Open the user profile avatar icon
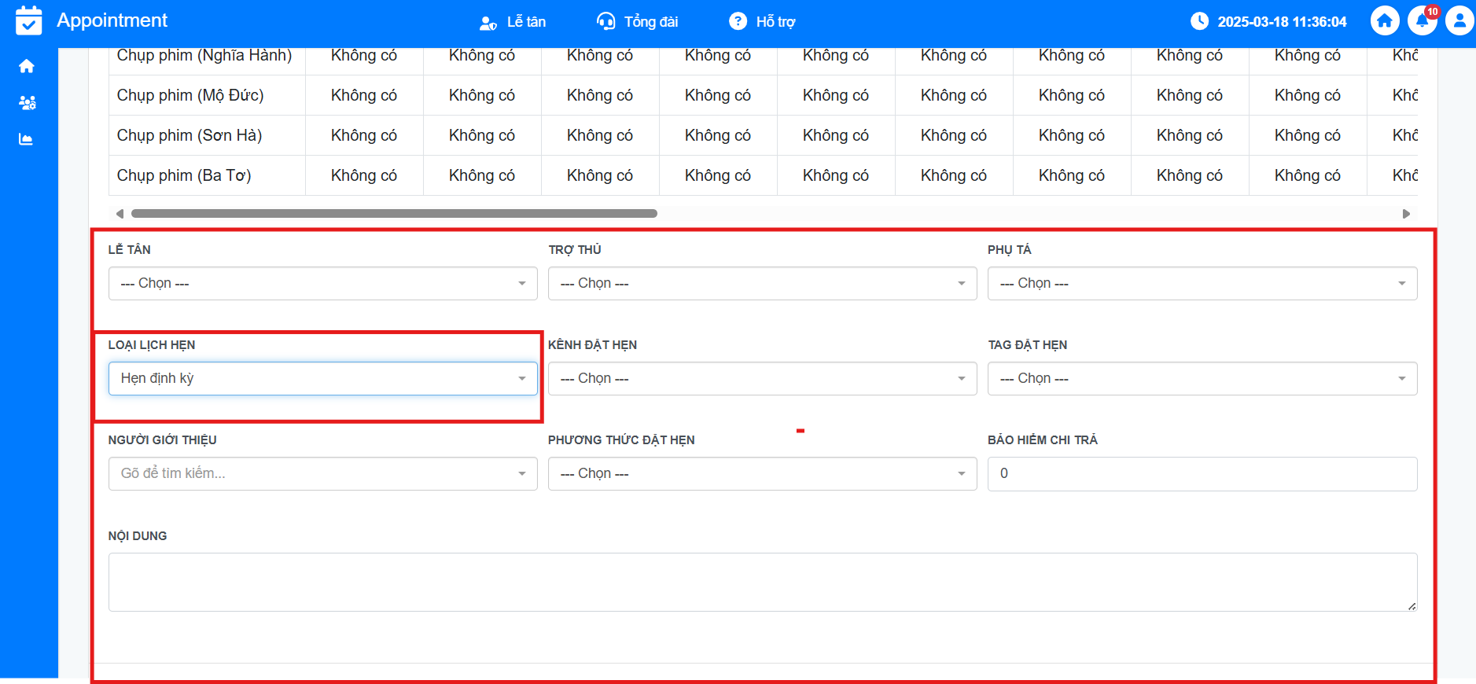 tap(1459, 21)
